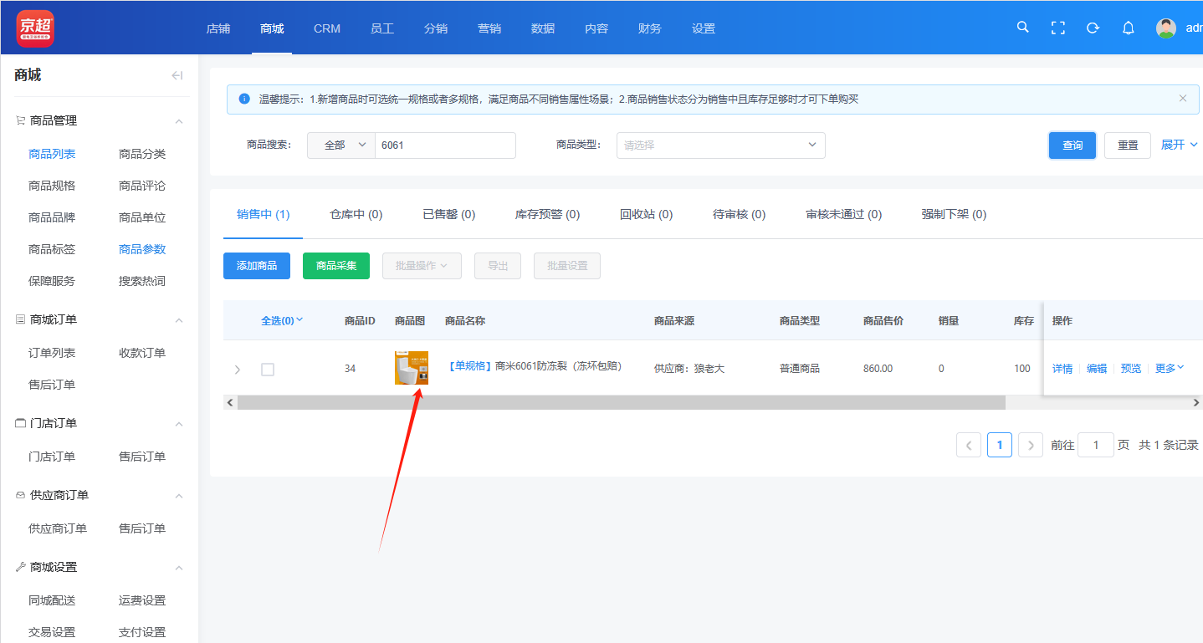
Task: Open 商品参数 in sidebar
Action: pos(142,249)
